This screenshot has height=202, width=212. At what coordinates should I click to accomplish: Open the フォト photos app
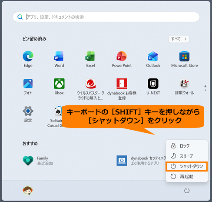coord(28,84)
